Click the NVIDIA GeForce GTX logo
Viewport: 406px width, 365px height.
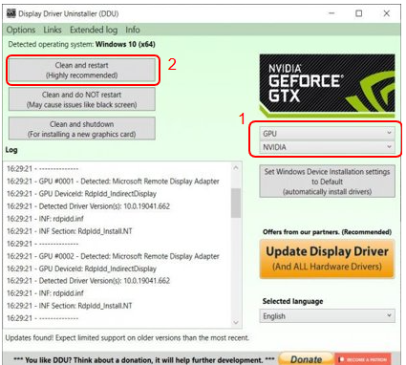[x=327, y=86]
